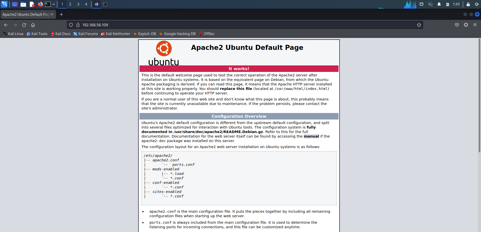Switch to workspace 1
This screenshot has height=232, width=481.
click(62, 4)
